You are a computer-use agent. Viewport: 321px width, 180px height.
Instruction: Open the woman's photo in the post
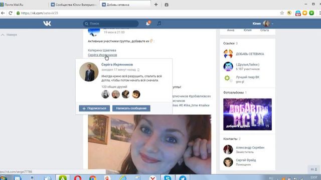pos(149,144)
